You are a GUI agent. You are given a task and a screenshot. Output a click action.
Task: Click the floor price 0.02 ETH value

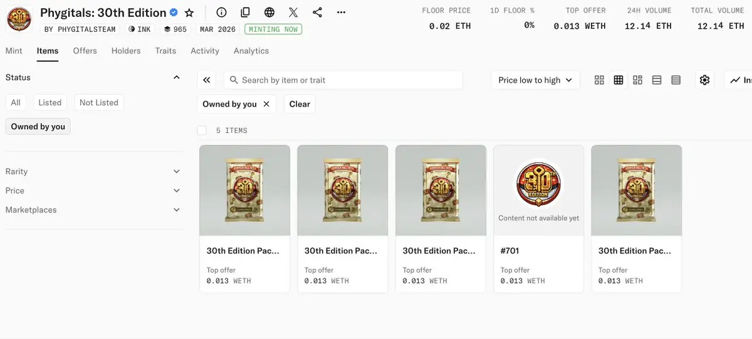point(450,26)
